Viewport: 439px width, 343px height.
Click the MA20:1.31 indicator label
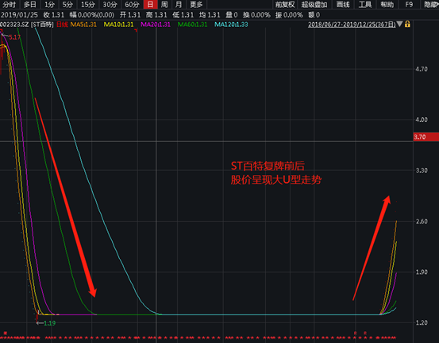click(x=156, y=25)
